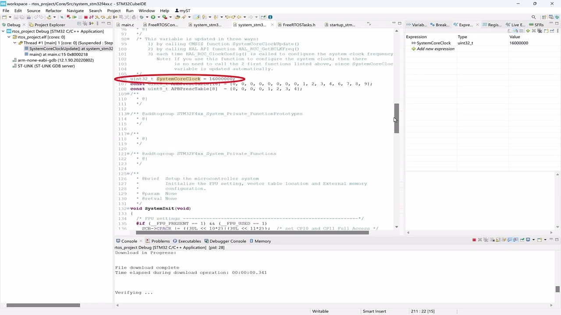Switch to the Registers tab
Viewport: 561px width, 315px height.
point(492,25)
